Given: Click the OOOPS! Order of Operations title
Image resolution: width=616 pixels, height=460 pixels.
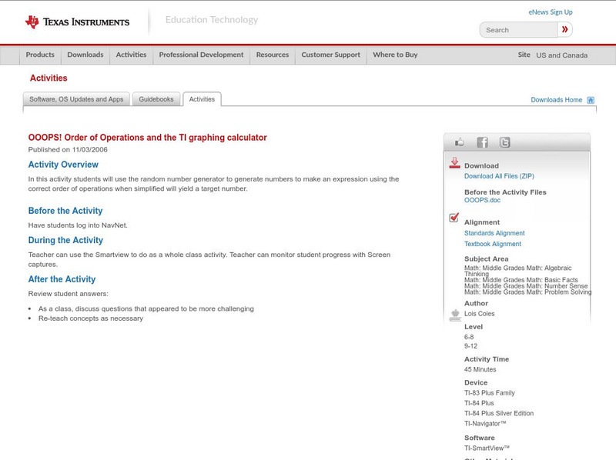Looking at the screenshot, I should (x=147, y=138).
